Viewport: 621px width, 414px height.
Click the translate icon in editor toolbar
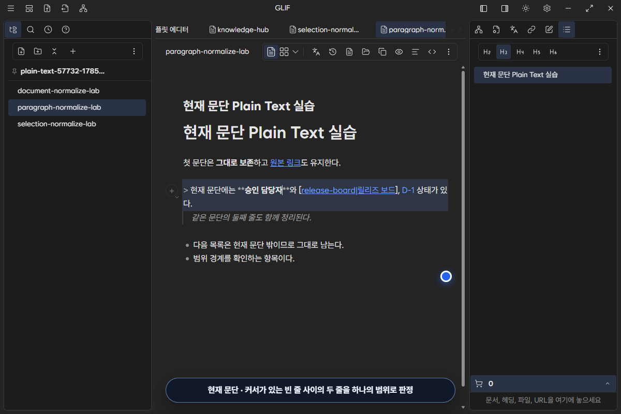316,52
